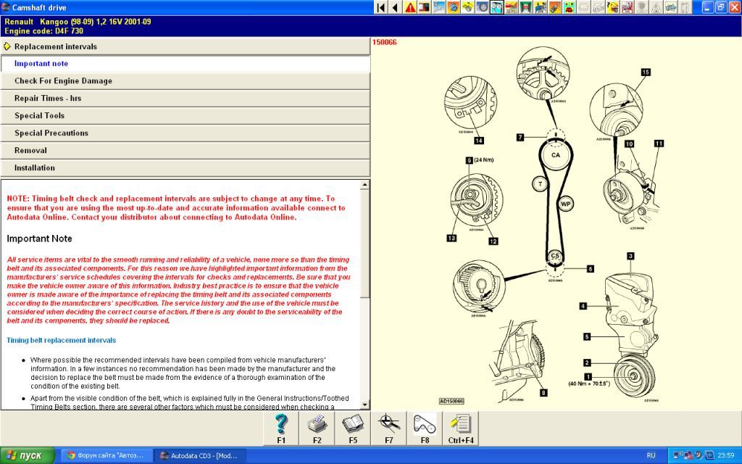This screenshot has width=742, height=464.
Task: Click the Ctrl+F4 notes button
Action: click(461, 428)
